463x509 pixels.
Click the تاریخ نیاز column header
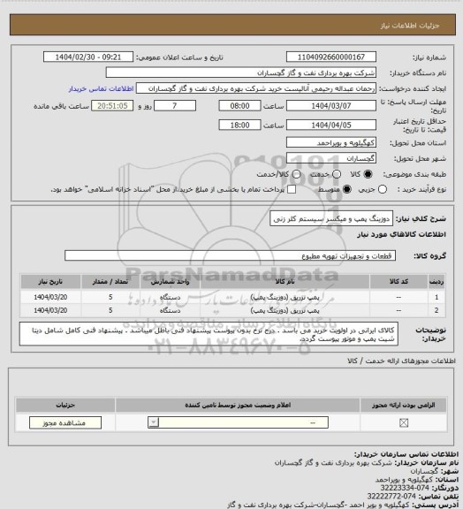(50, 282)
